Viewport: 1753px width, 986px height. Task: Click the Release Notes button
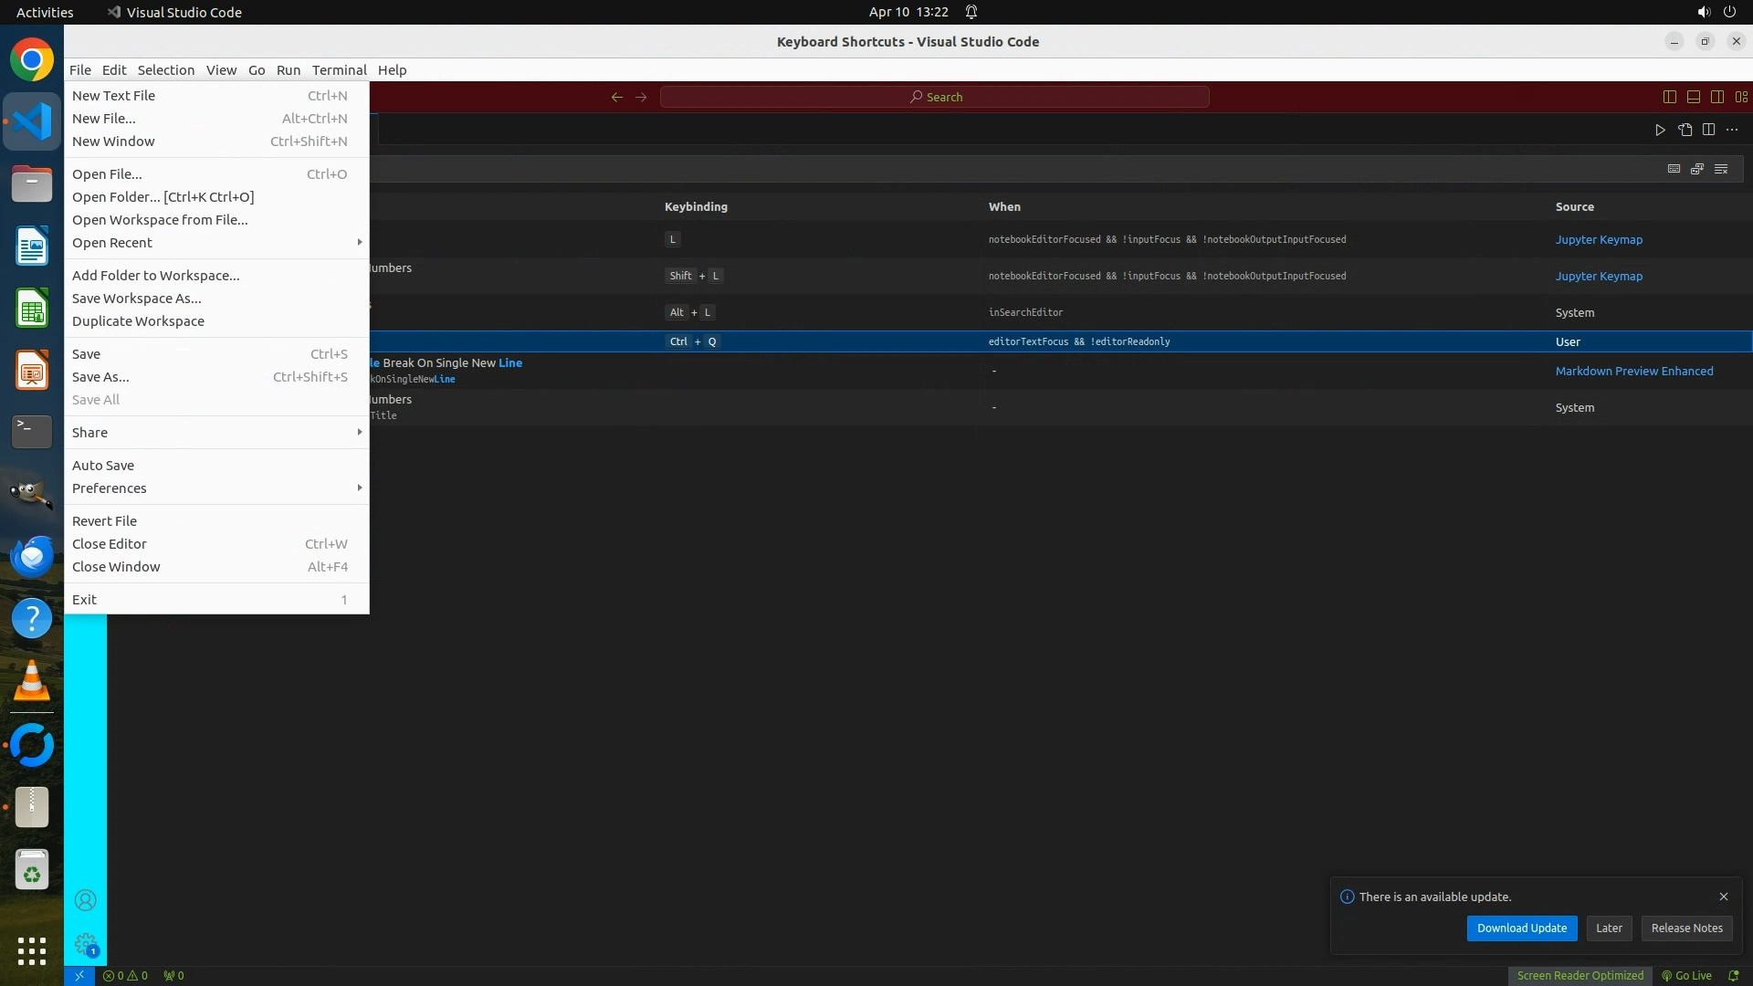point(1686,928)
